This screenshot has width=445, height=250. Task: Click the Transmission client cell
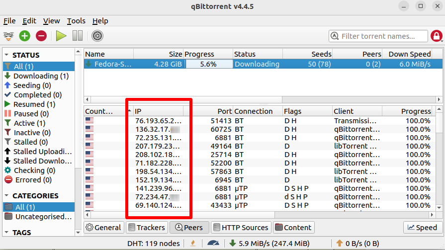point(355,121)
